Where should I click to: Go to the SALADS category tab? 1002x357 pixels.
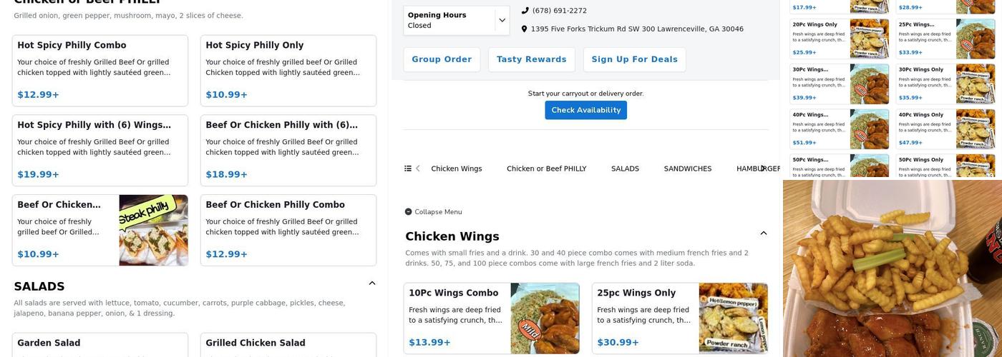(625, 169)
